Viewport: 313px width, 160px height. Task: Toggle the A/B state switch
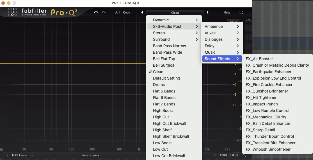point(118,12)
